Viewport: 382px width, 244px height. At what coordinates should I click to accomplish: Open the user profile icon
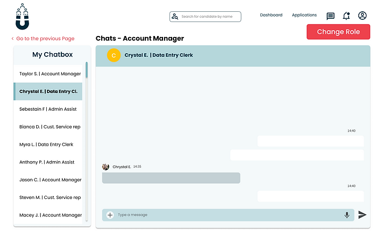362,16
